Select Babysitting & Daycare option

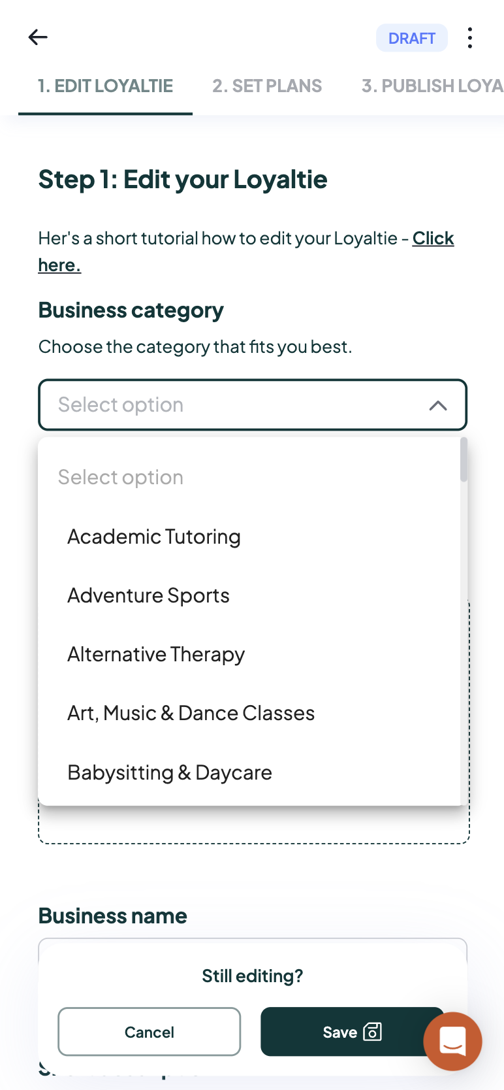click(170, 772)
